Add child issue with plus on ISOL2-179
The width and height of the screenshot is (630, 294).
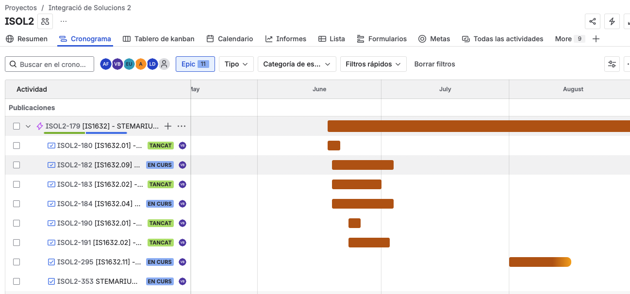(x=168, y=126)
